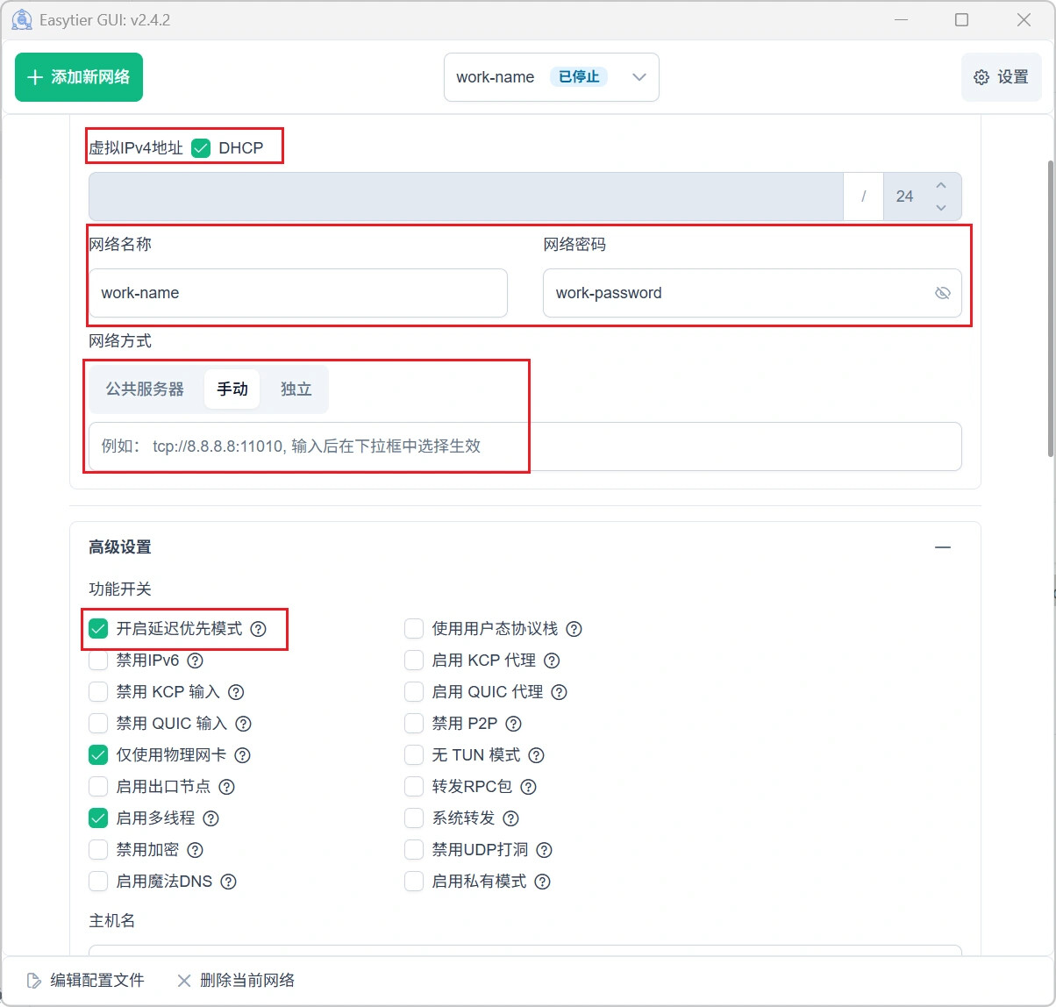
Task: Click the help icon beside 转发RPC包
Action: point(528,787)
